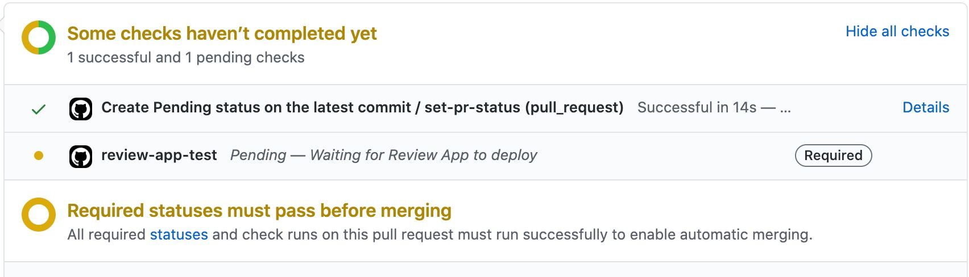969x277 pixels.
Task: Click the '1 successful and 1 pending checks' summary
Action: pyautogui.click(x=186, y=57)
